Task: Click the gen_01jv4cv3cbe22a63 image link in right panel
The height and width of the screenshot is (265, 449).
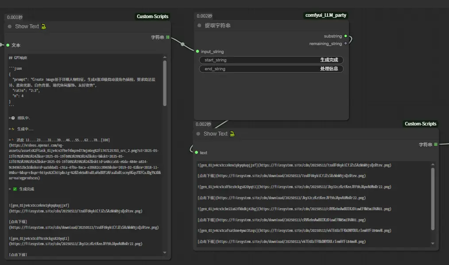Action: [x=294, y=209]
